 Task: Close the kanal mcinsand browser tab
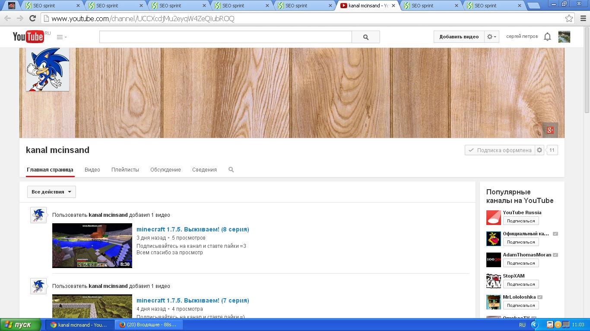(x=393, y=6)
